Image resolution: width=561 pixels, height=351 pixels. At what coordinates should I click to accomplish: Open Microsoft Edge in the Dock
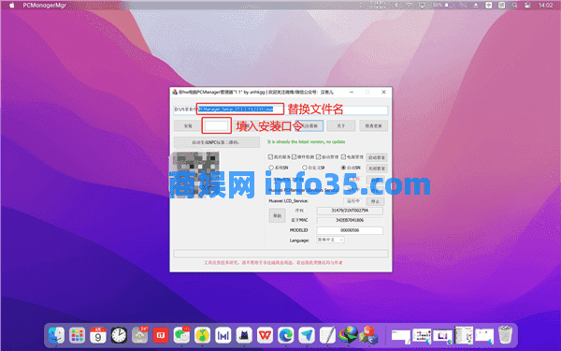[286, 336]
